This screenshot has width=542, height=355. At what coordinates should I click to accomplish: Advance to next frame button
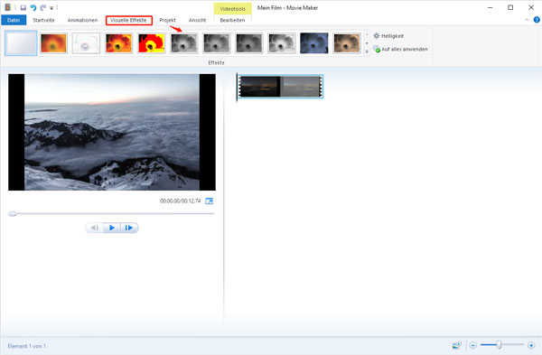coord(129,228)
